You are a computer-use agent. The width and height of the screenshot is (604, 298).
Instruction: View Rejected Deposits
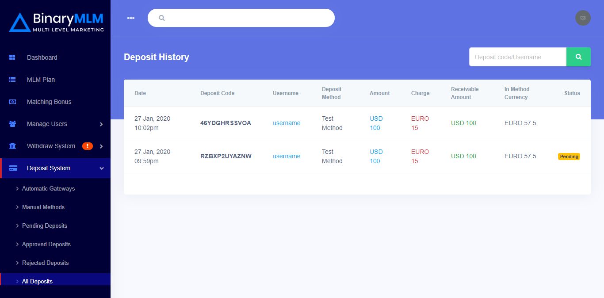click(46, 263)
